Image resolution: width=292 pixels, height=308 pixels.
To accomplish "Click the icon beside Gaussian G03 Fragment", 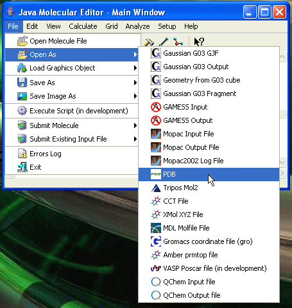I will coord(156,93).
